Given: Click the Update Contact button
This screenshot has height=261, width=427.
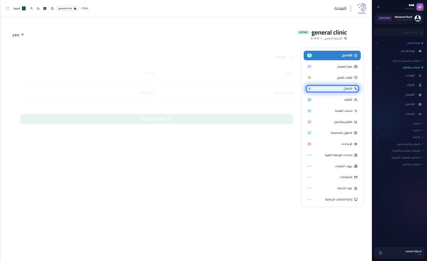Looking at the screenshot, I should point(156,119).
